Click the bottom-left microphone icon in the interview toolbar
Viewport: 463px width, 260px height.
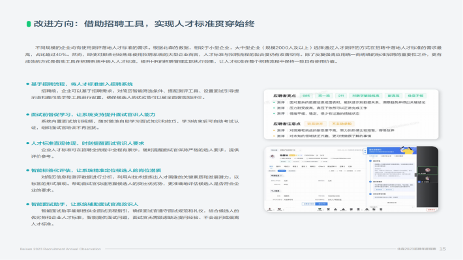coord(269,209)
